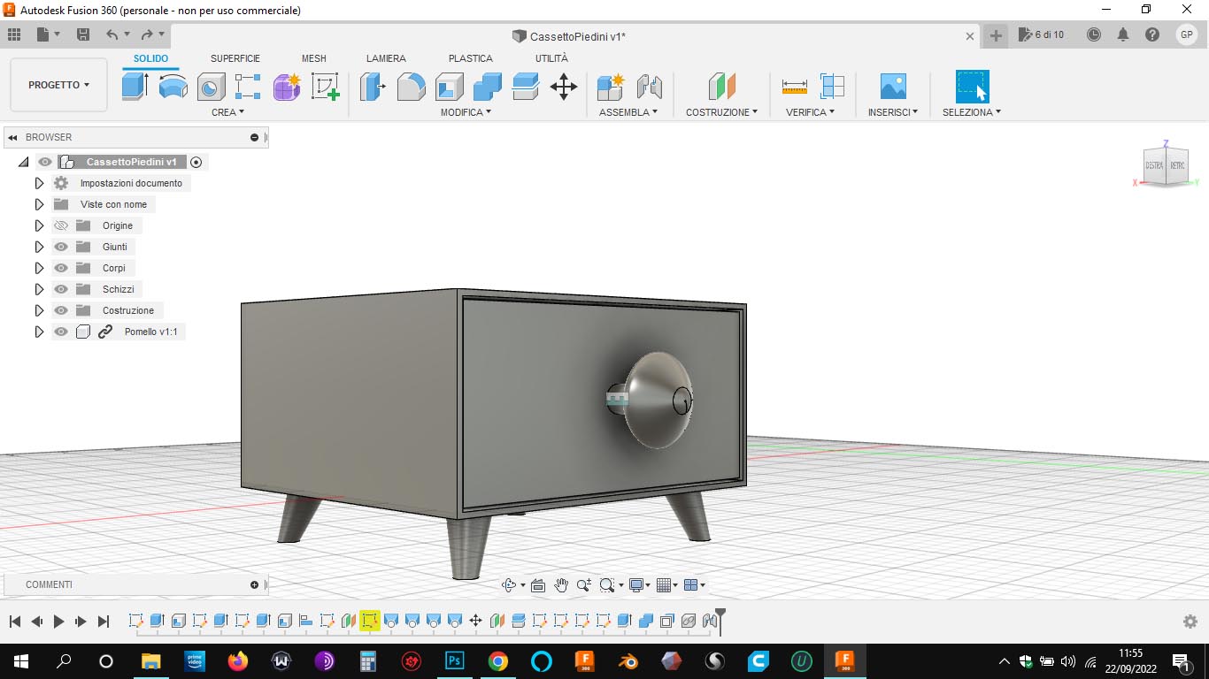The image size is (1209, 679).
Task: Expand the Schizzi folder in browser
Action: click(x=39, y=289)
